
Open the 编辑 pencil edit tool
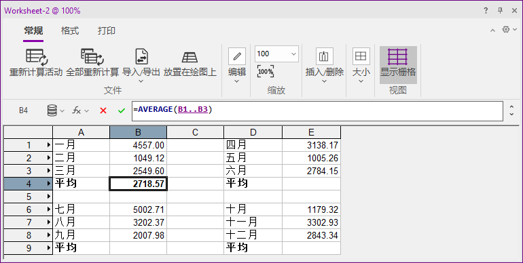click(x=237, y=56)
